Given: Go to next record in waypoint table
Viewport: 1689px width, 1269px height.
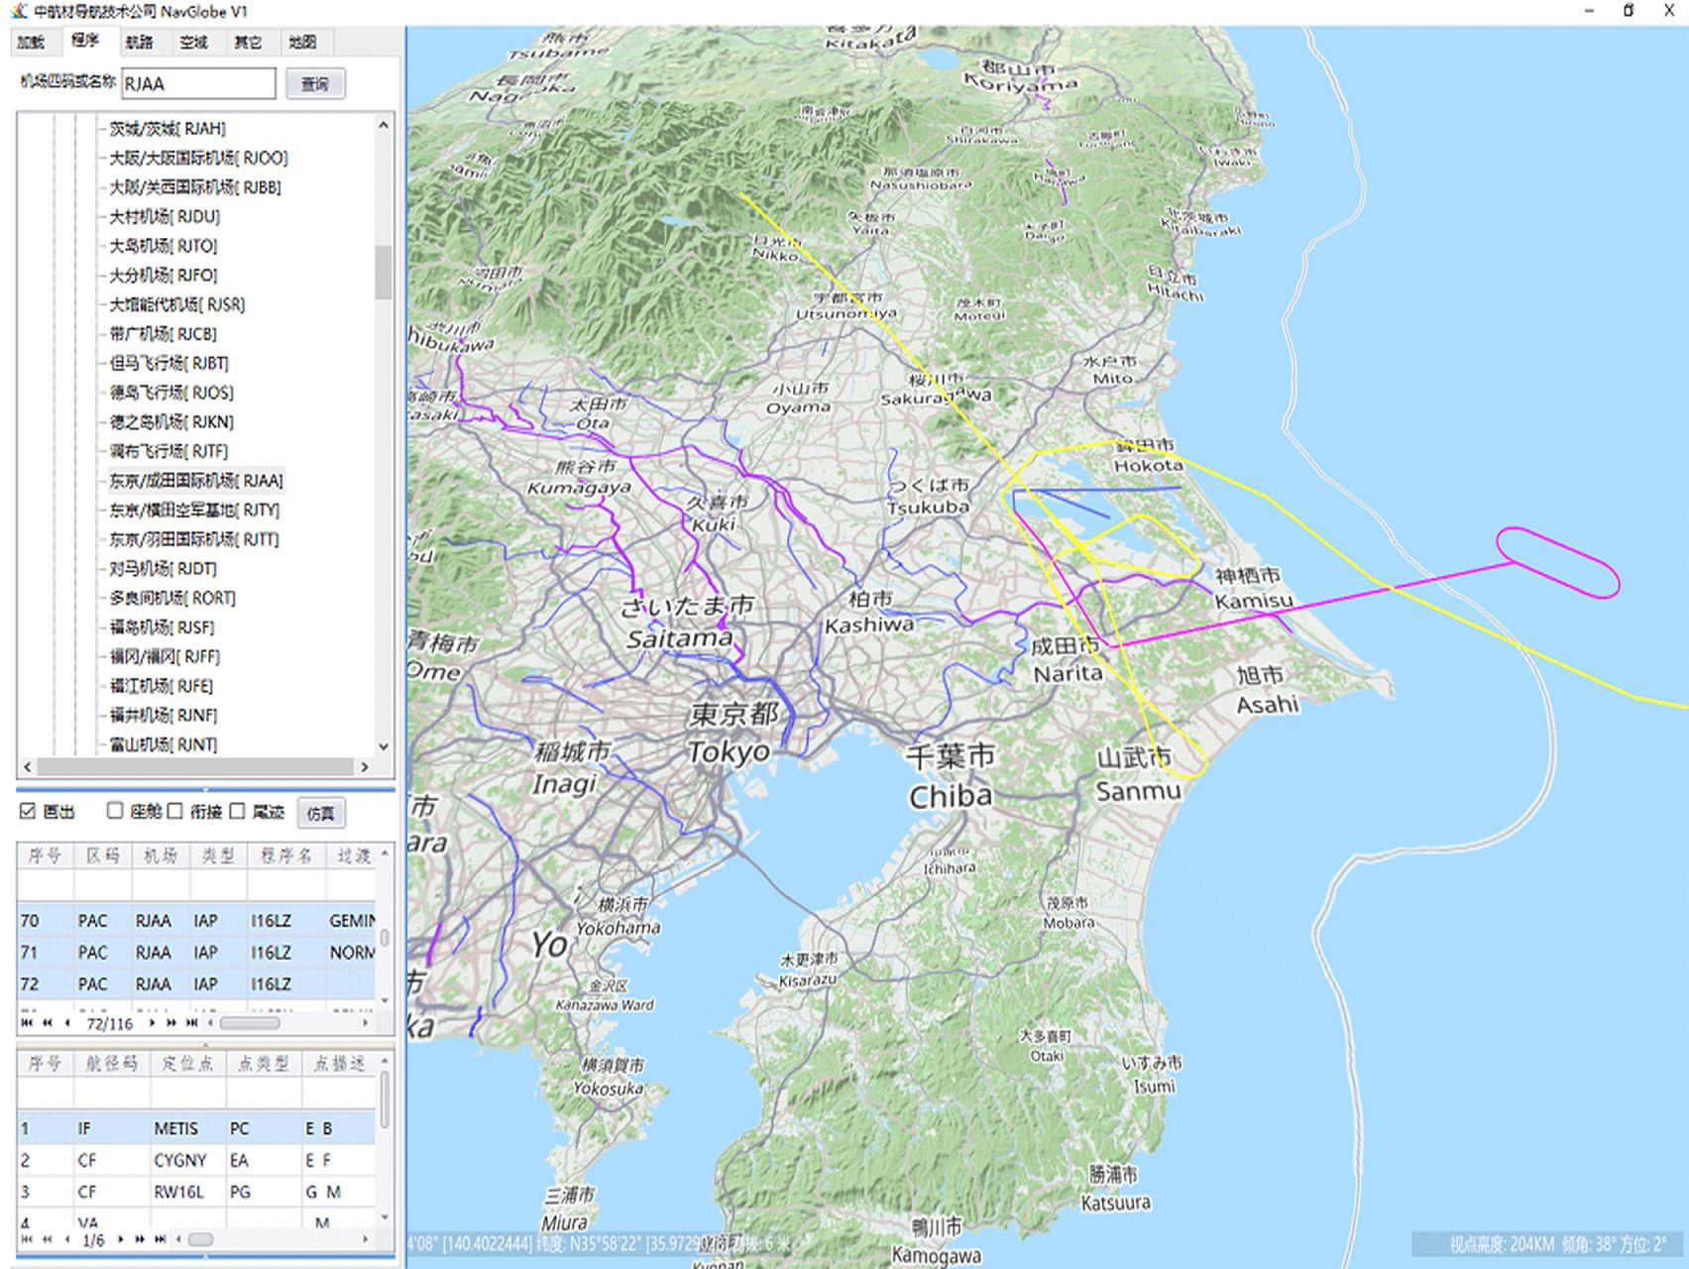Looking at the screenshot, I should point(121,1239).
